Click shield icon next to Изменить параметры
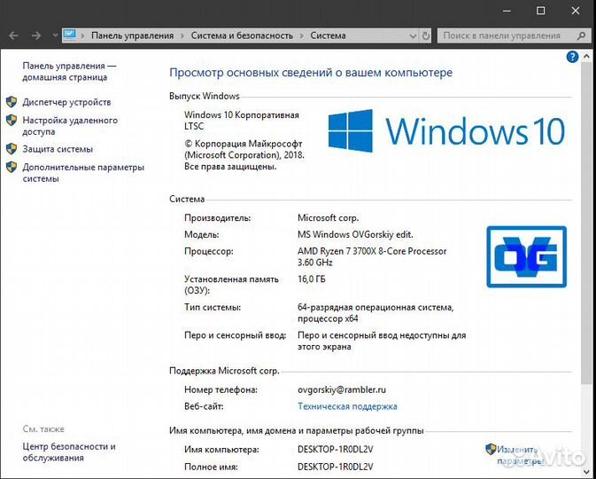 click(492, 450)
